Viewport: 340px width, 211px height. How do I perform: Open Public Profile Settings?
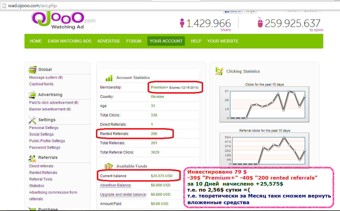(47, 141)
